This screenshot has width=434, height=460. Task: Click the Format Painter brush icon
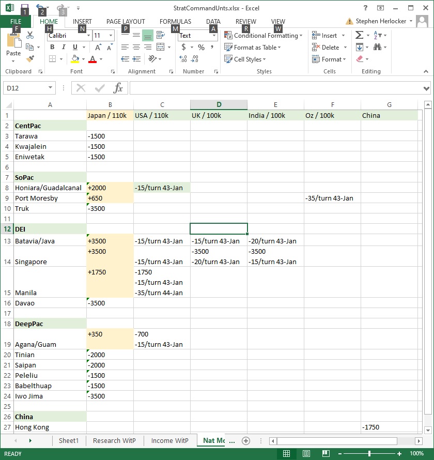coord(30,59)
